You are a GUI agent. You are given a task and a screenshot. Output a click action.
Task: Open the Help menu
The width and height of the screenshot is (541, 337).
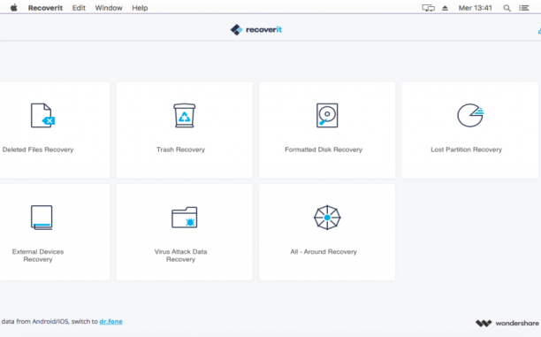tap(140, 8)
